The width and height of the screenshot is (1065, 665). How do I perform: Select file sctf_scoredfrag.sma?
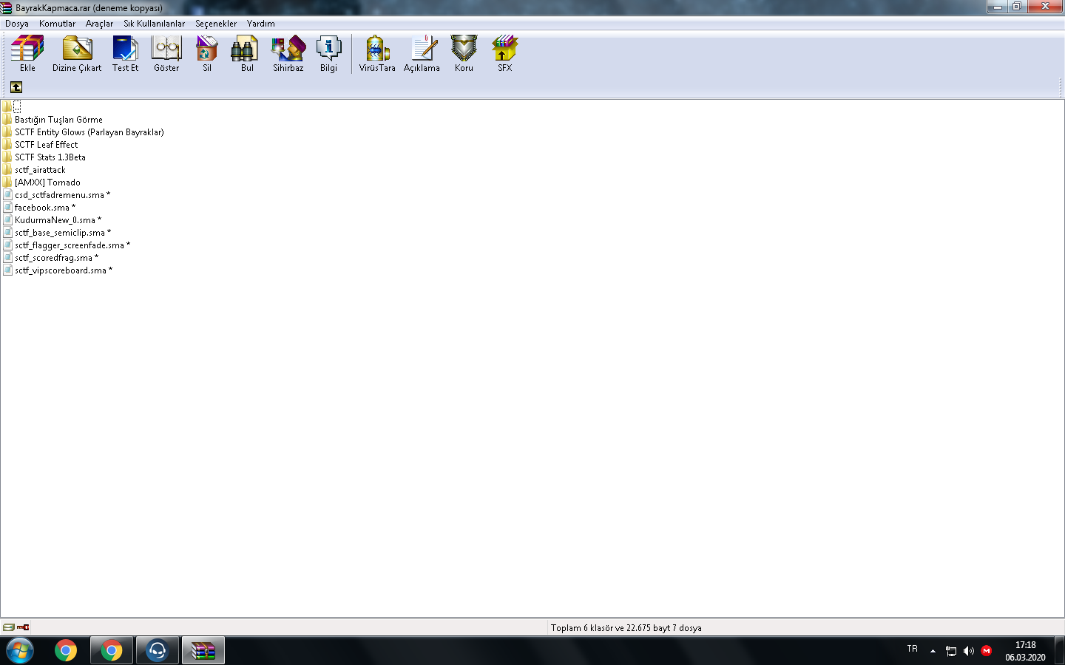(x=56, y=258)
